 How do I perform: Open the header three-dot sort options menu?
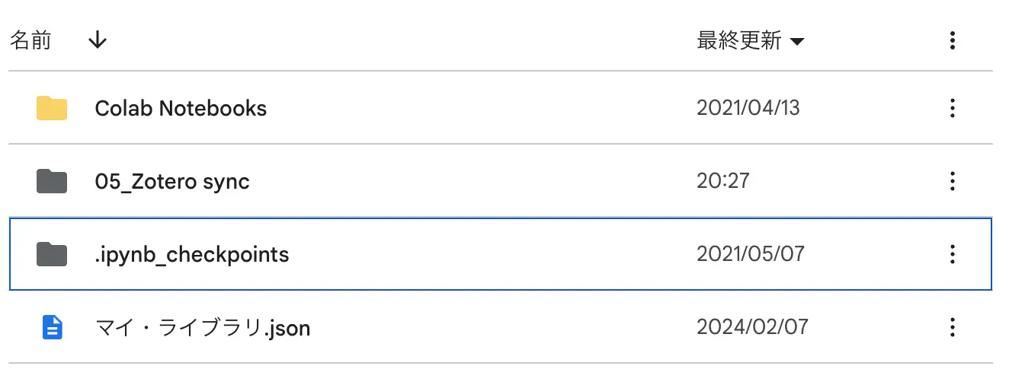coord(952,41)
